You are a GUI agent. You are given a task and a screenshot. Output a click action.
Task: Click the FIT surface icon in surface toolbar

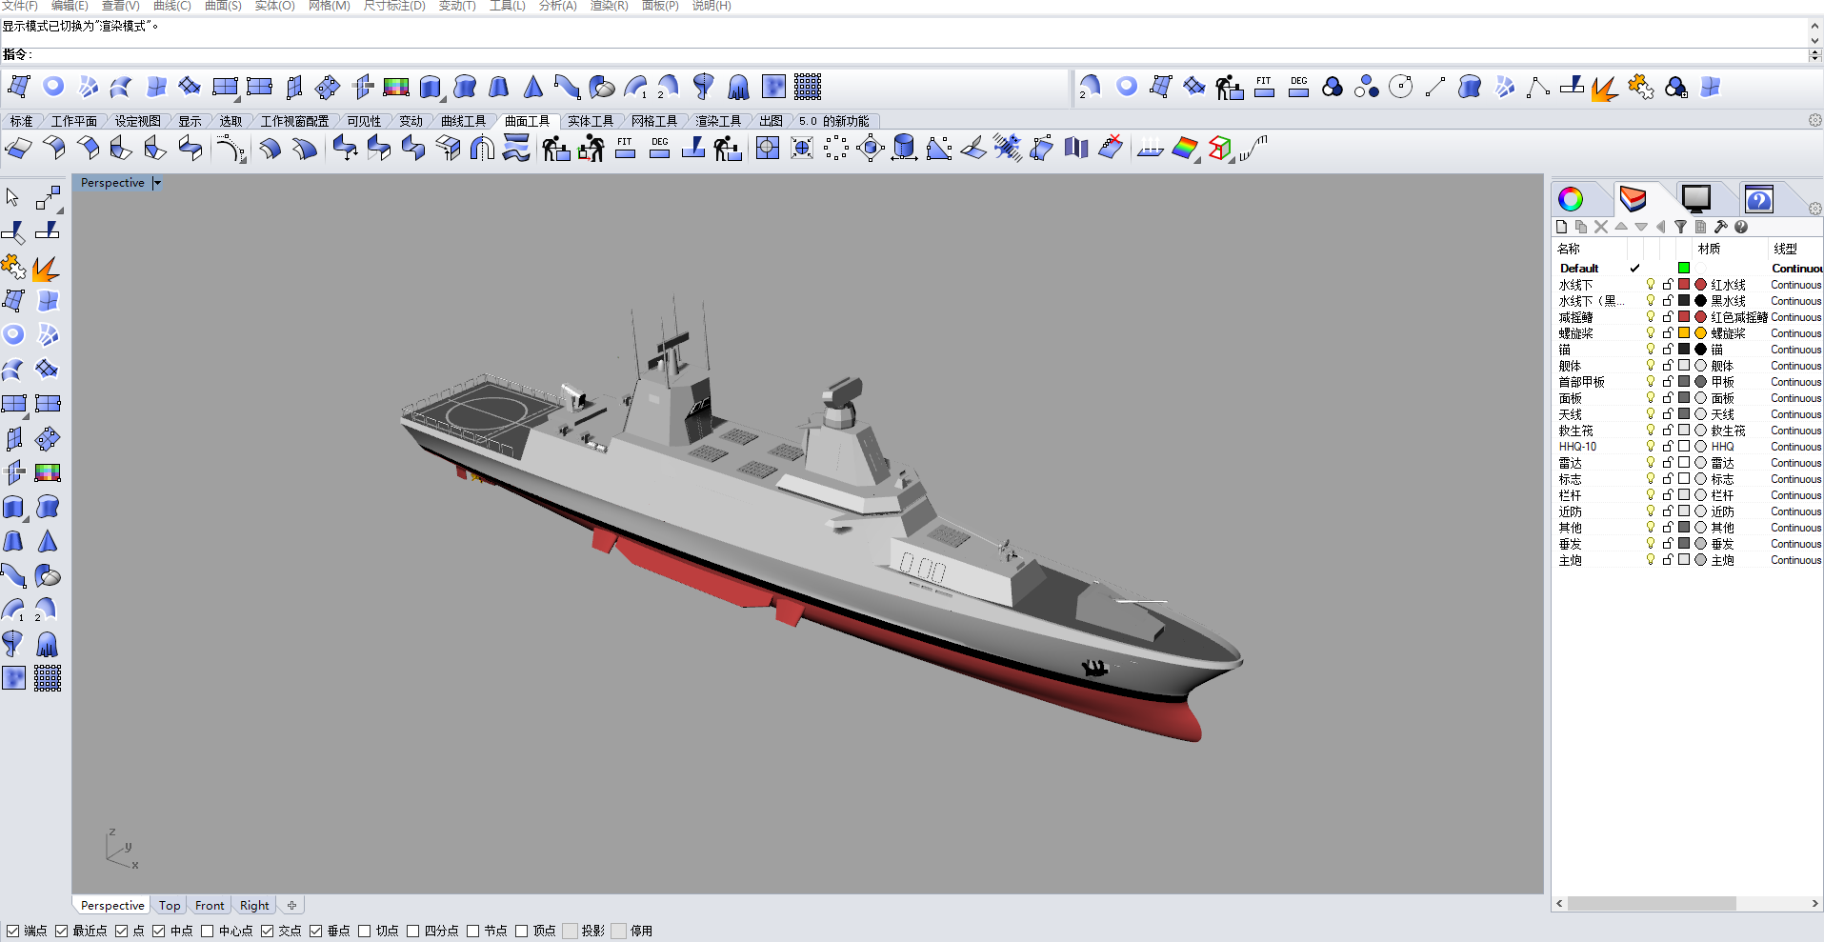(625, 148)
